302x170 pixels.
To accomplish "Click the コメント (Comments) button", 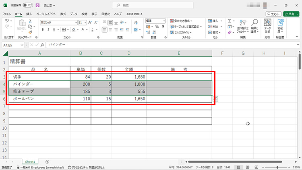I will [x=273, y=14].
